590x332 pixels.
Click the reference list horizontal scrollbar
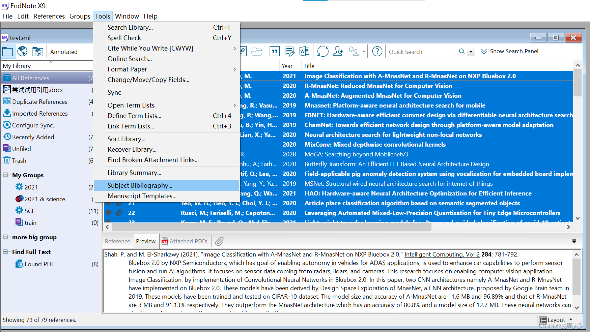(x=272, y=227)
